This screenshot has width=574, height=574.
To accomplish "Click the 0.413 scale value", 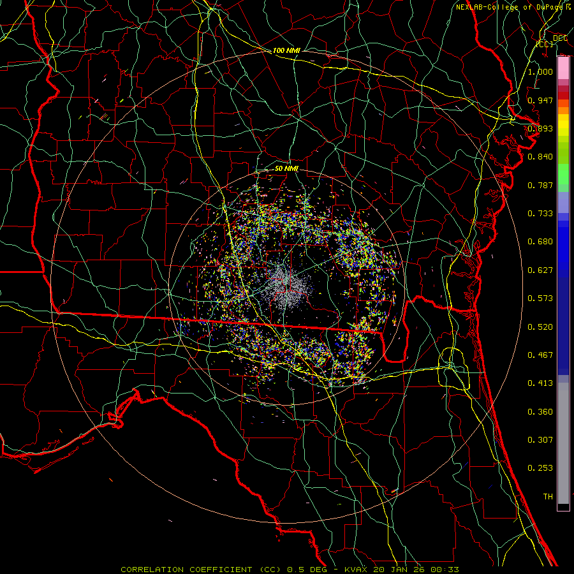I will 540,383.
